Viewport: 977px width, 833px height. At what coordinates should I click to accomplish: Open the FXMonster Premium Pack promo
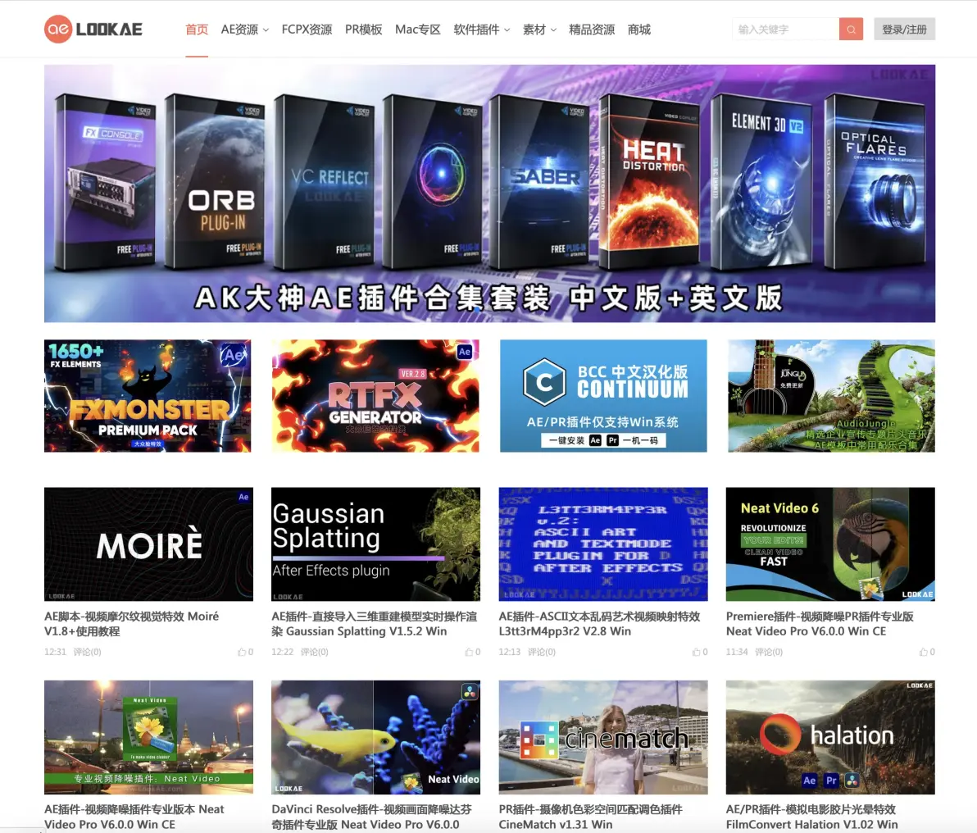[x=148, y=396]
